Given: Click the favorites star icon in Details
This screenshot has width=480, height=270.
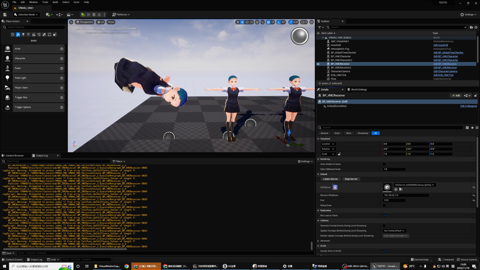Looking at the screenshot, I should [472, 128].
